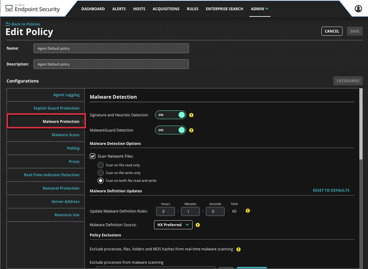This screenshot has height=269, width=368.
Task: Click the Endpoint Security monitor logo icon
Action: click(x=9, y=8)
